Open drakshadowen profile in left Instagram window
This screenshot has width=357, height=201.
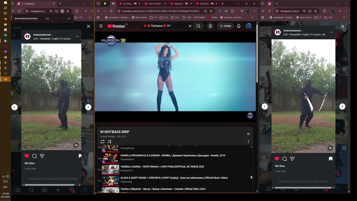click(42, 35)
